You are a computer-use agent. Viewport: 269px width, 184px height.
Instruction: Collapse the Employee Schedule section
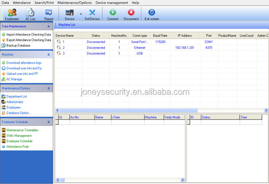(x=48, y=122)
